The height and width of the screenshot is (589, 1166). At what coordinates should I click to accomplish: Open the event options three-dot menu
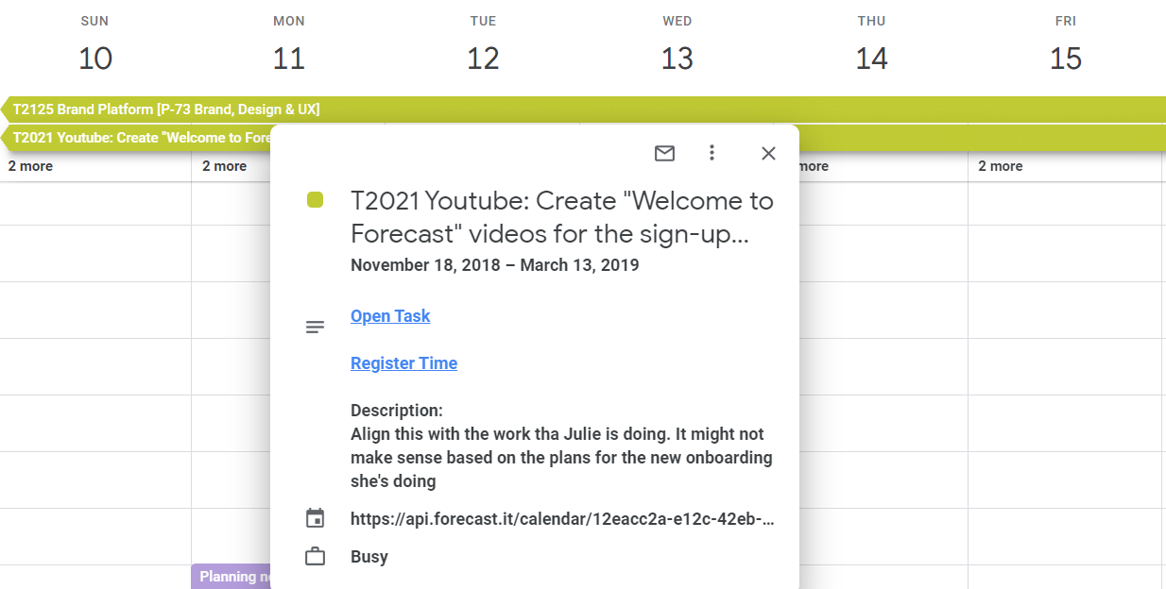click(x=712, y=153)
